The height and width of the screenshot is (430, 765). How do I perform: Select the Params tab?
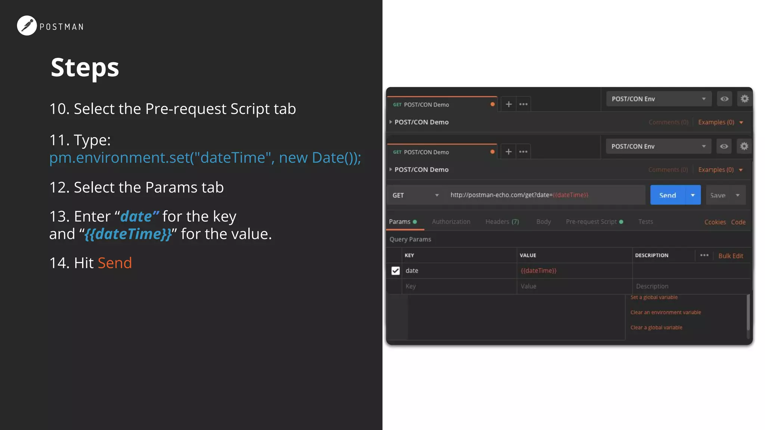(403, 222)
